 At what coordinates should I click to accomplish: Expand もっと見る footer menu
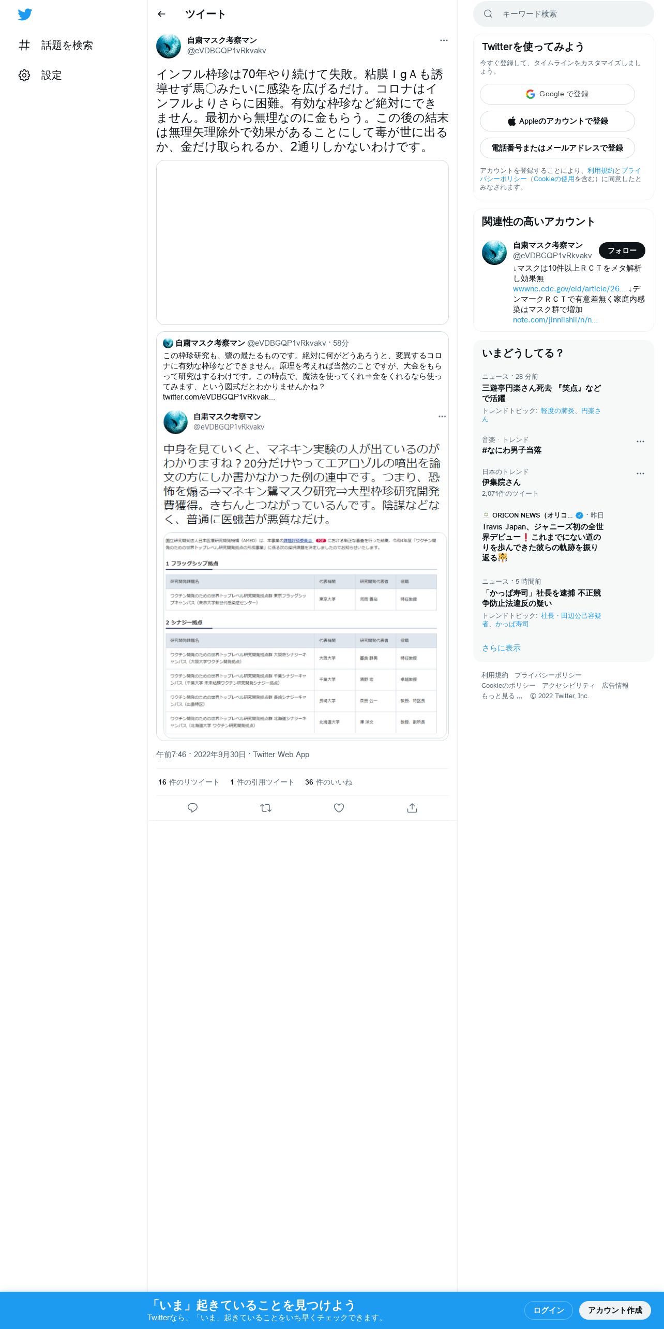502,696
